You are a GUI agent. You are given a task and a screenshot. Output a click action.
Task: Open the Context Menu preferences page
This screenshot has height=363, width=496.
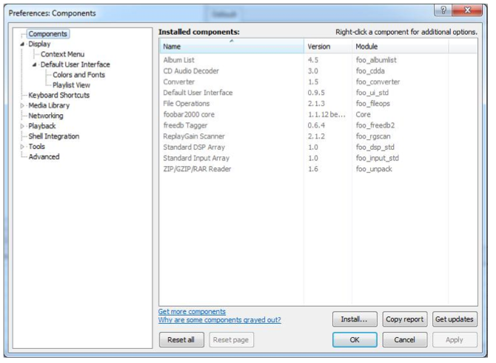(x=62, y=54)
